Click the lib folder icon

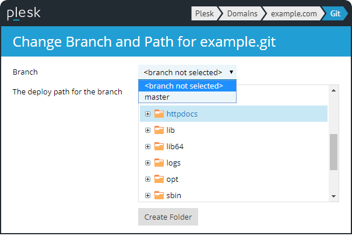coord(159,130)
